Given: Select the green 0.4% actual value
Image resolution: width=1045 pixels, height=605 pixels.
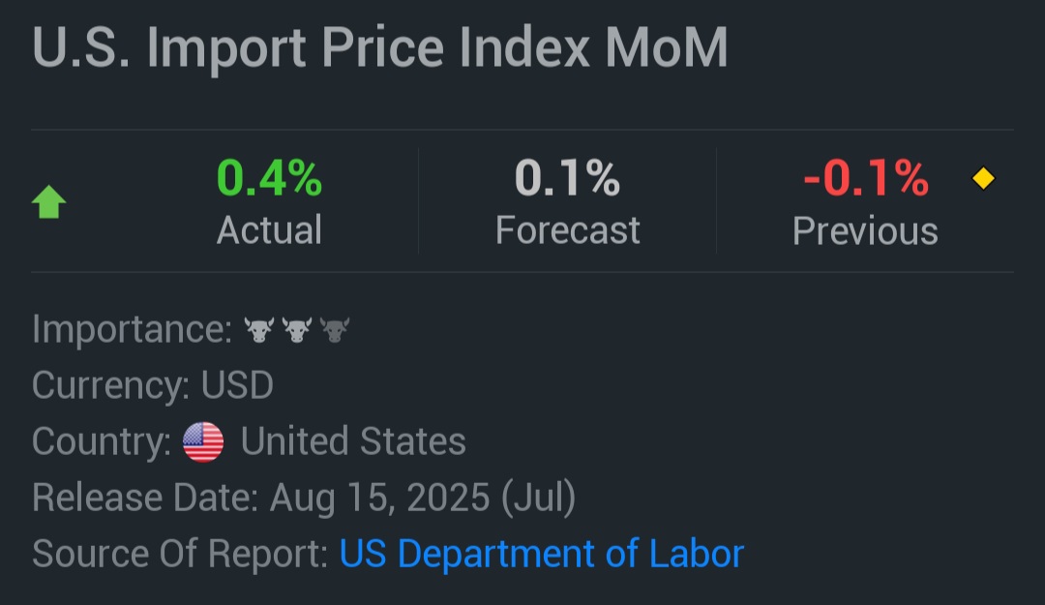Looking at the screenshot, I should pos(269,179).
